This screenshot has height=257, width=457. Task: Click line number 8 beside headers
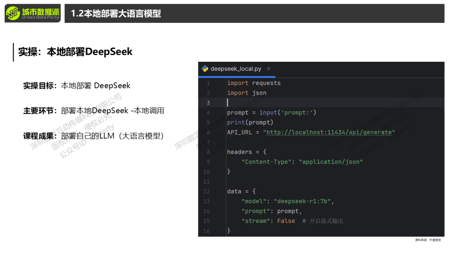208,152
